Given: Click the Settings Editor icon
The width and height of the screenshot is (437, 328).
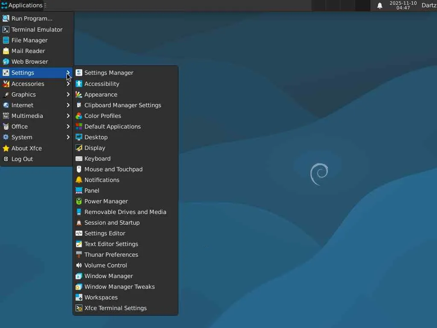Looking at the screenshot, I should pyautogui.click(x=79, y=233).
